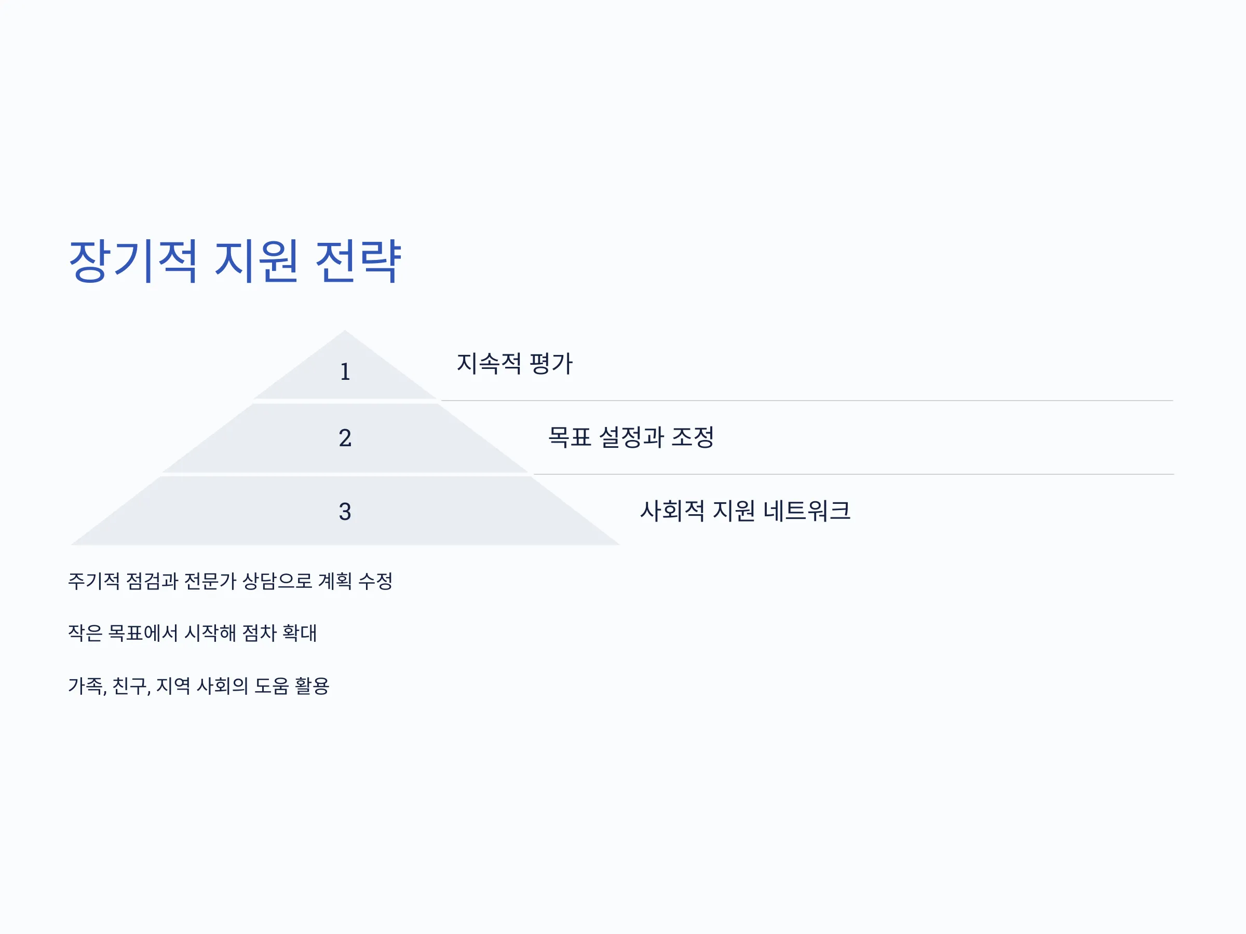Click the word 친구 in the last description
This screenshot has height=934, width=1246.
point(130,686)
